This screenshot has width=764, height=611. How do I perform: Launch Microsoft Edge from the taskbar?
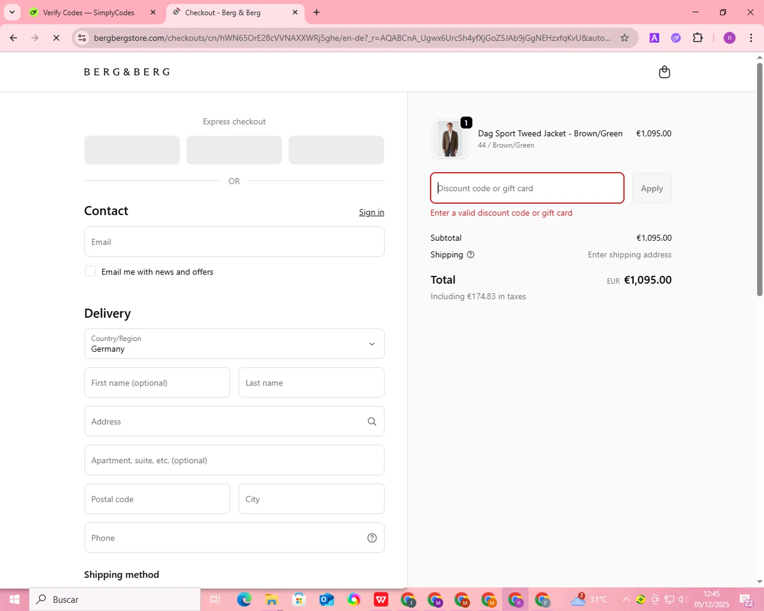point(244,599)
